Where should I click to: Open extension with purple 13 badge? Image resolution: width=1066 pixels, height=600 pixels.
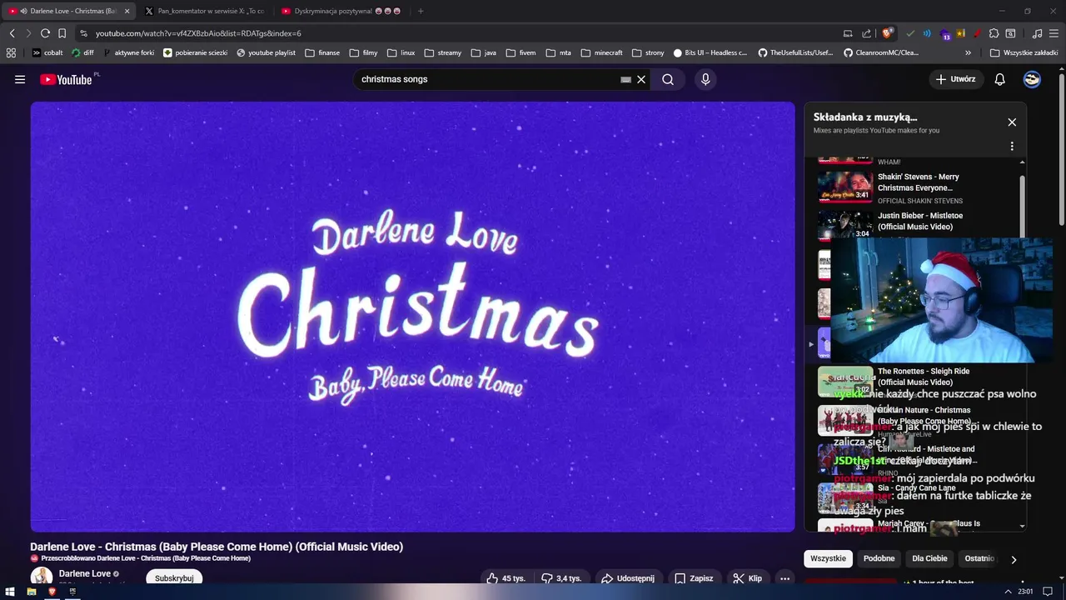point(945,34)
